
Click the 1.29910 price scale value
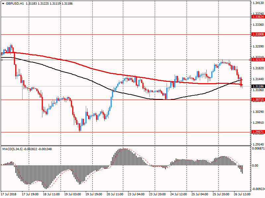tap(258, 122)
